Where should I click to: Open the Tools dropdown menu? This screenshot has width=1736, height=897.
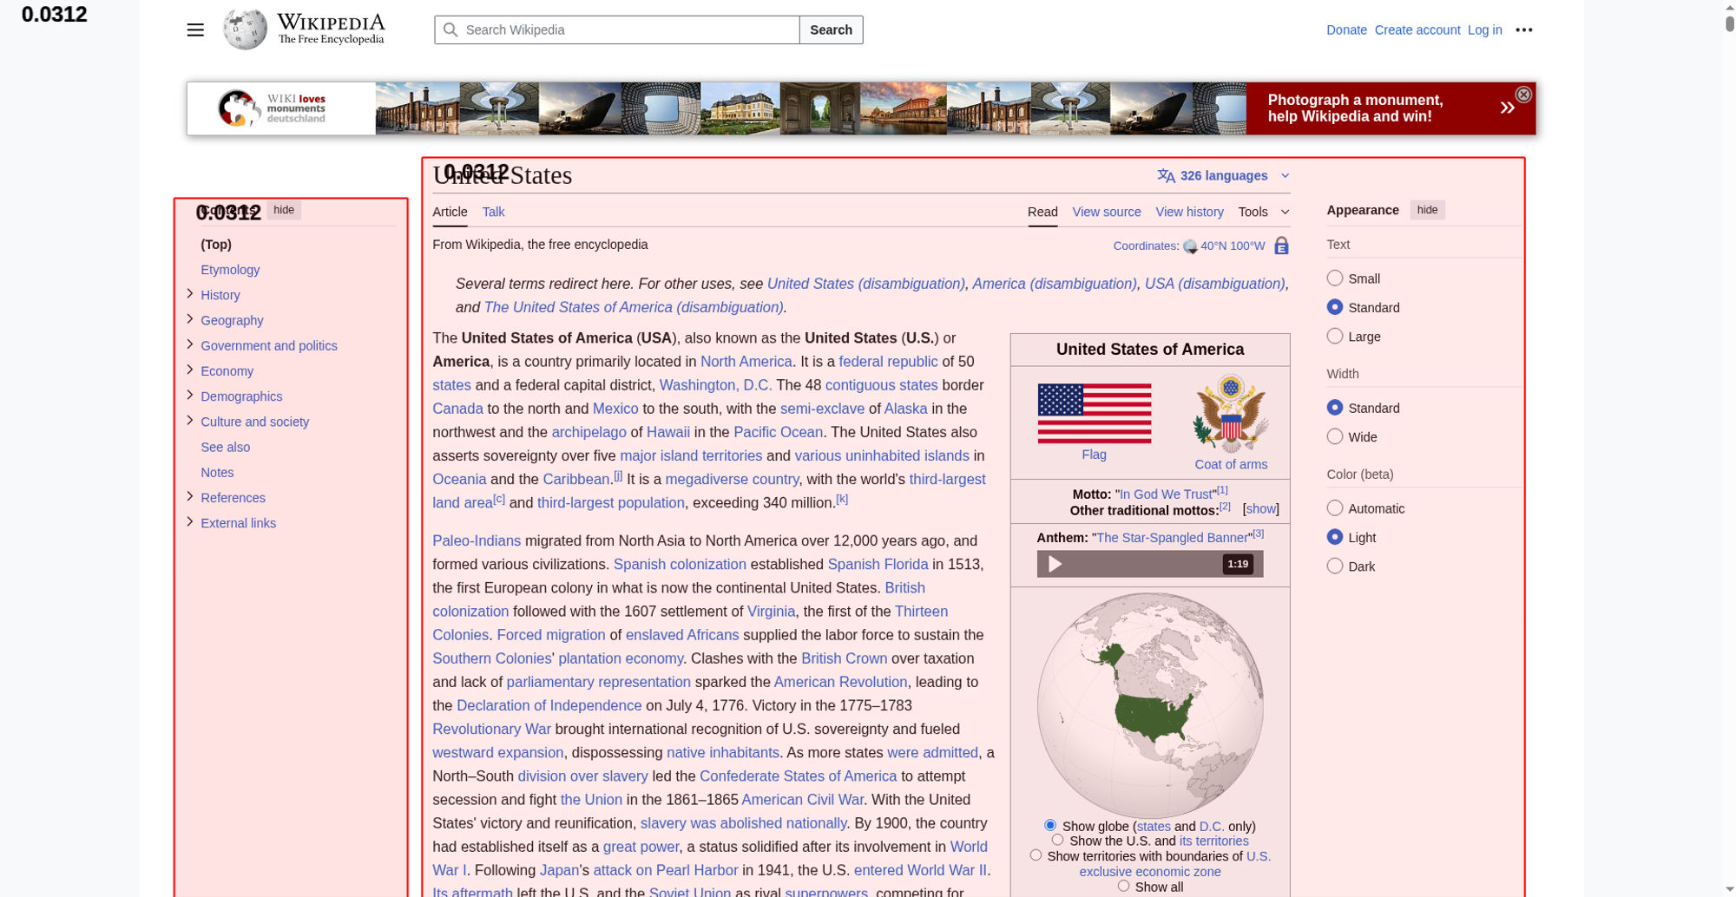(x=1263, y=212)
